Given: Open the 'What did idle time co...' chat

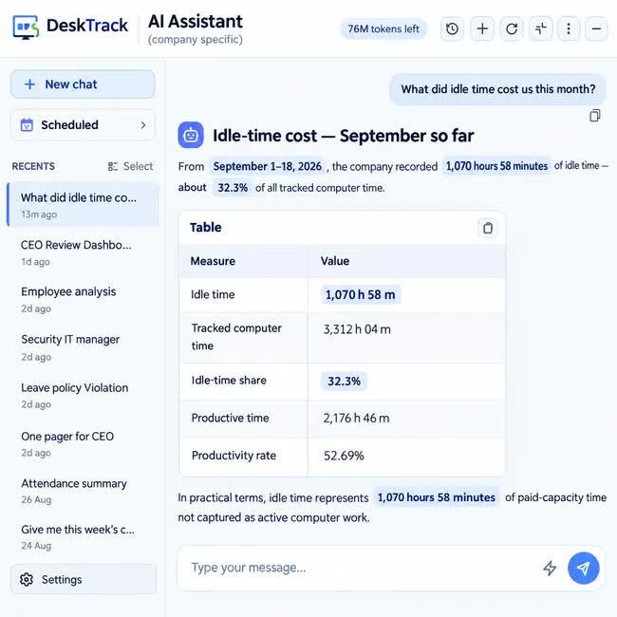Looking at the screenshot, I should (83, 205).
